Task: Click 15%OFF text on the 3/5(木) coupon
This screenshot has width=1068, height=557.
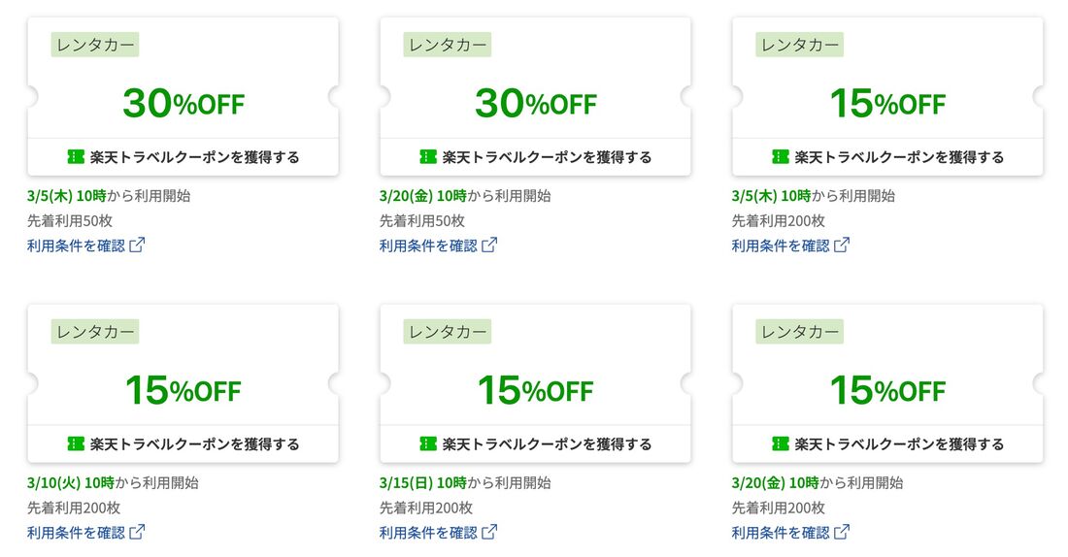Action: tap(887, 104)
